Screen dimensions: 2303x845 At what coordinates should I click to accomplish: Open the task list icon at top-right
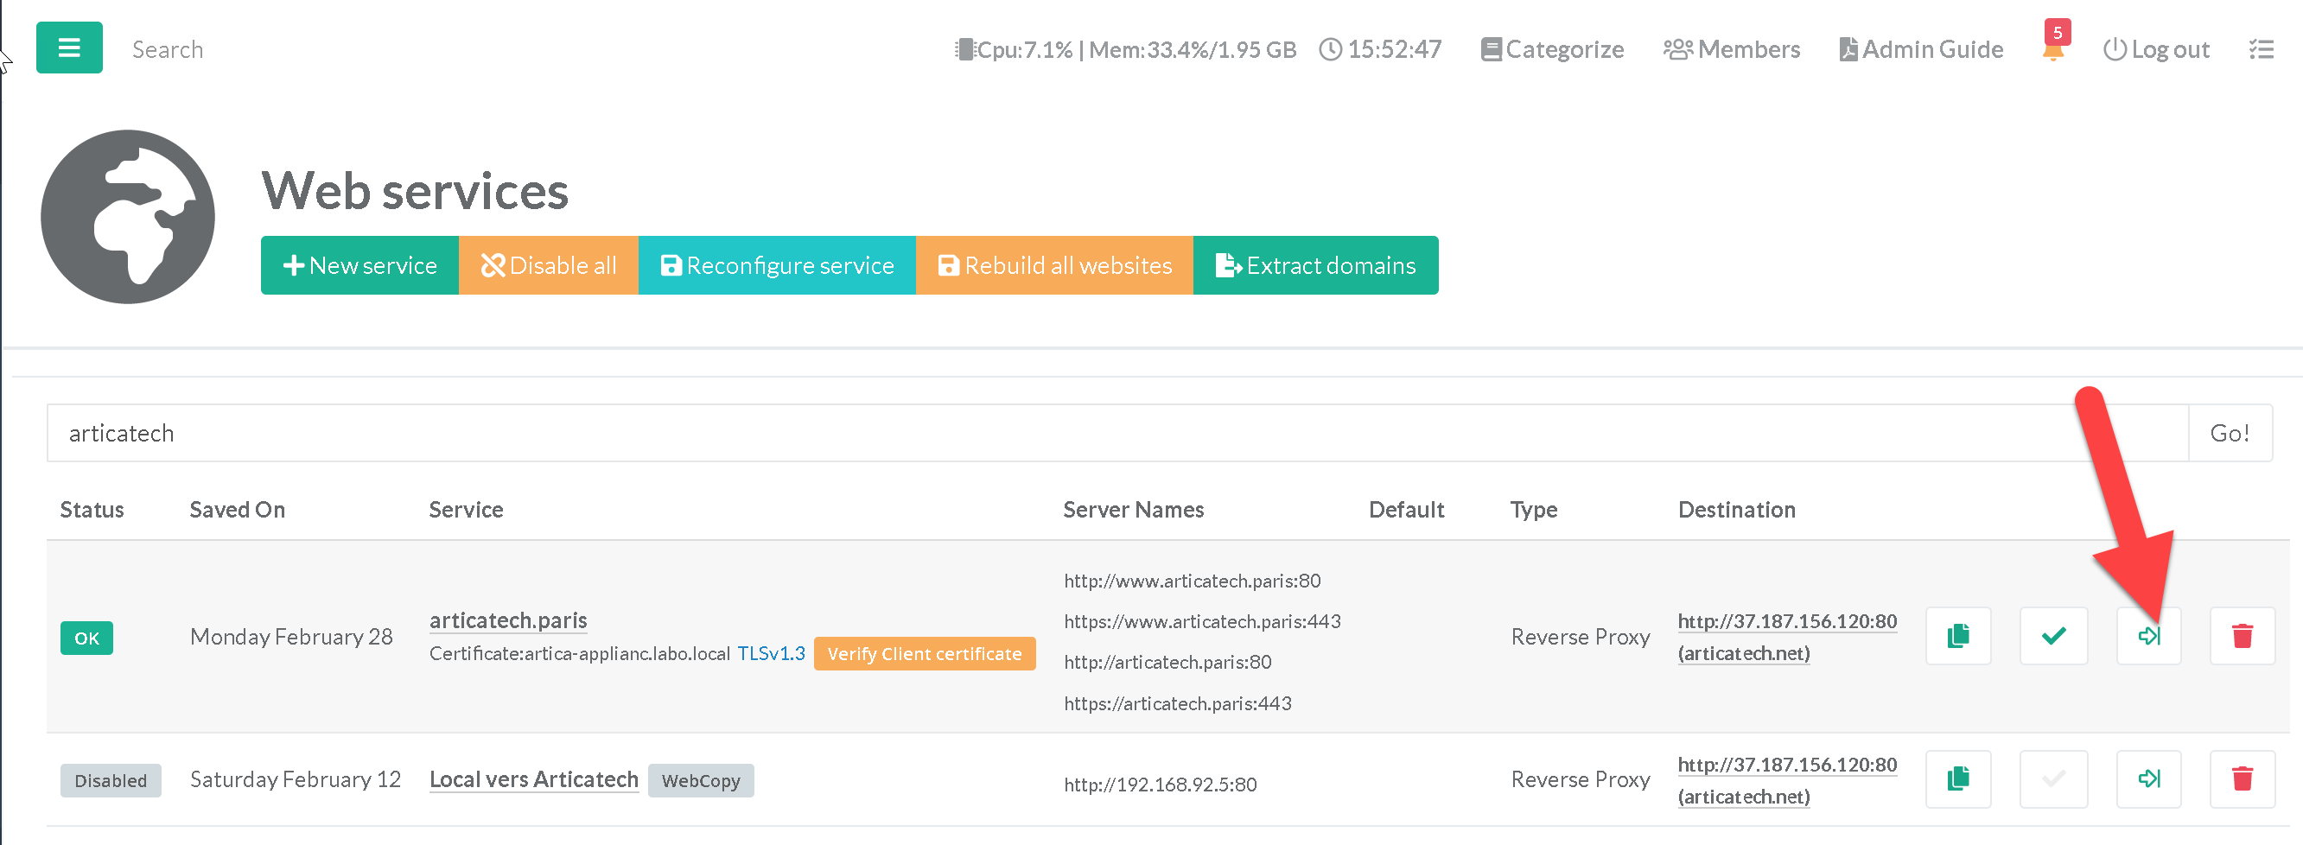[2261, 50]
